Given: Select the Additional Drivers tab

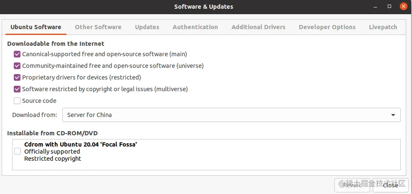Looking at the screenshot, I should click(x=258, y=27).
